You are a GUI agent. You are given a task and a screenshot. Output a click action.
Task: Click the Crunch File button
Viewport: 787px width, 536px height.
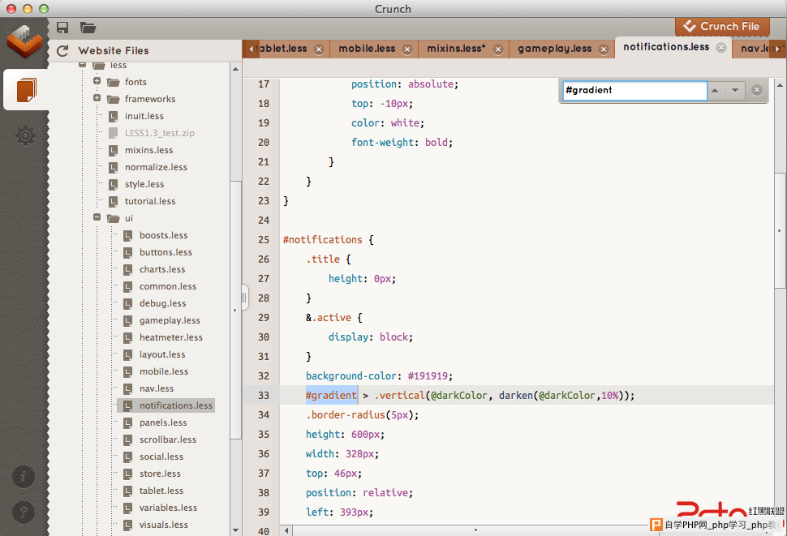722,27
